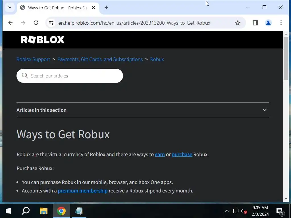Screen dimensions: 291x218
Task: Open the premium membership link
Action: tap(83, 191)
